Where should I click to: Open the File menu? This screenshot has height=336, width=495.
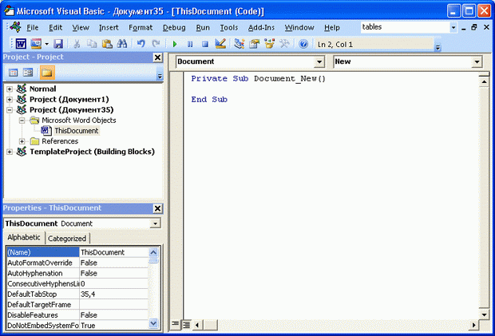coord(33,28)
